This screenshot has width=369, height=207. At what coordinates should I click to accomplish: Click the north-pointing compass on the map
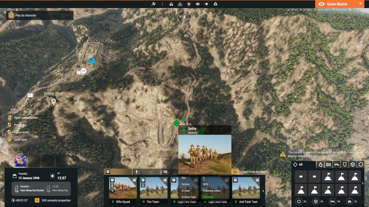(184, 17)
